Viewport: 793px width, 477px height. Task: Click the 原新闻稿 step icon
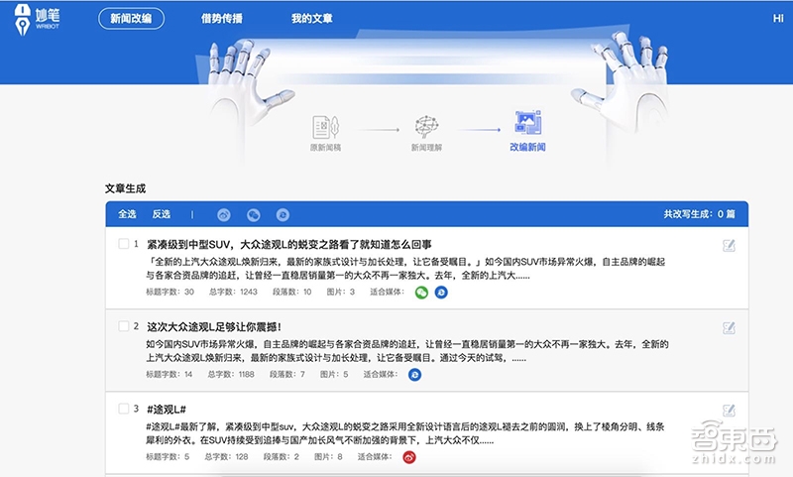(x=325, y=127)
